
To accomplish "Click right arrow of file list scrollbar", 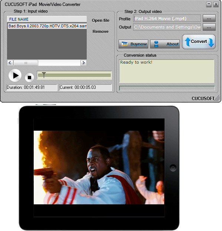I will [83, 63].
